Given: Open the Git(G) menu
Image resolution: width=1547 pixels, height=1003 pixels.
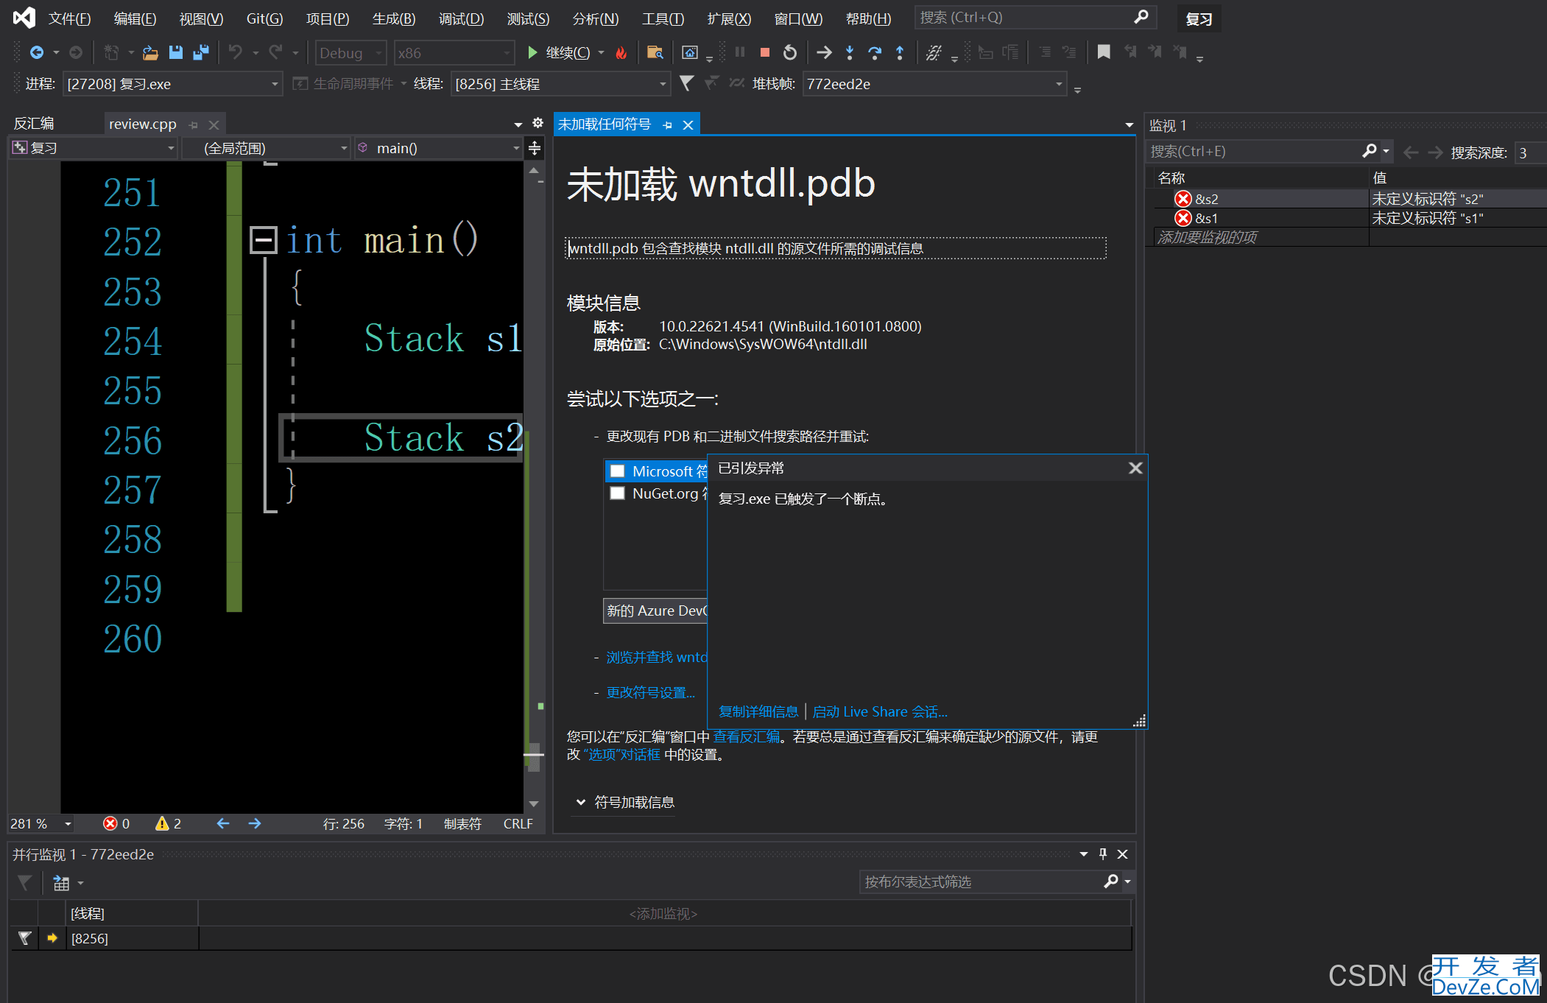Looking at the screenshot, I should tap(264, 18).
